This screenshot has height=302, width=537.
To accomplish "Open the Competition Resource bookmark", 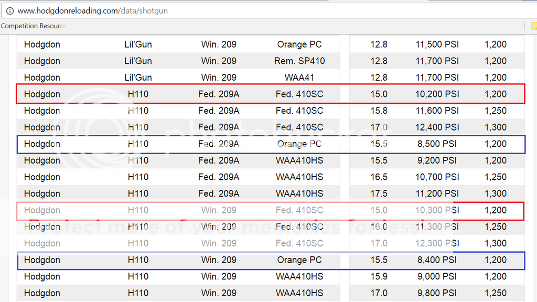I will (33, 26).
